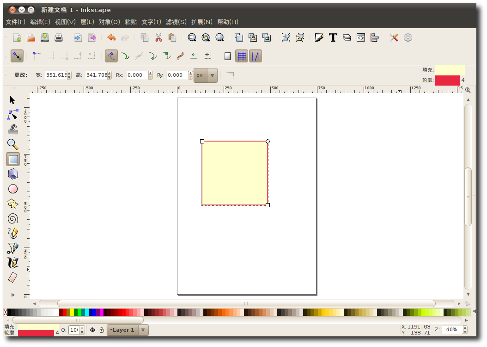The height and width of the screenshot is (347, 487).
Task: Select the Star and polygon tool
Action: [x=13, y=204]
